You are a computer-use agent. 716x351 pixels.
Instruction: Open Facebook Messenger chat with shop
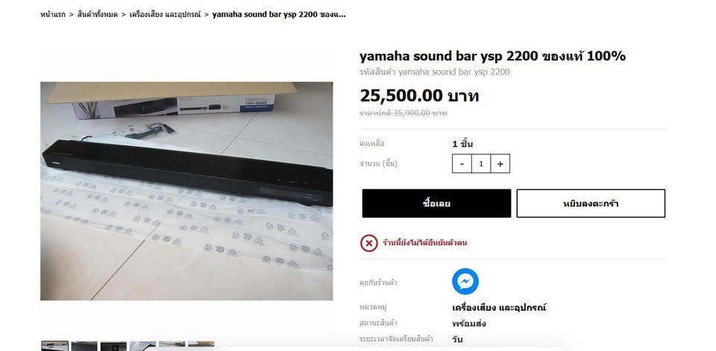click(465, 281)
